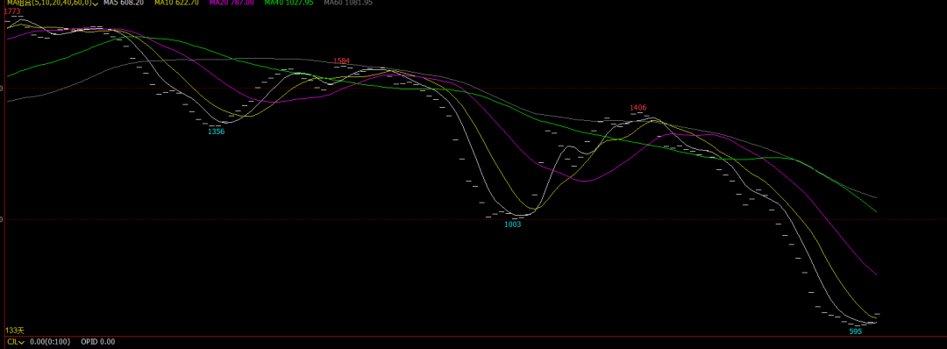The image size is (947, 349).
Task: Click the 1356 low price marker
Action: click(217, 132)
